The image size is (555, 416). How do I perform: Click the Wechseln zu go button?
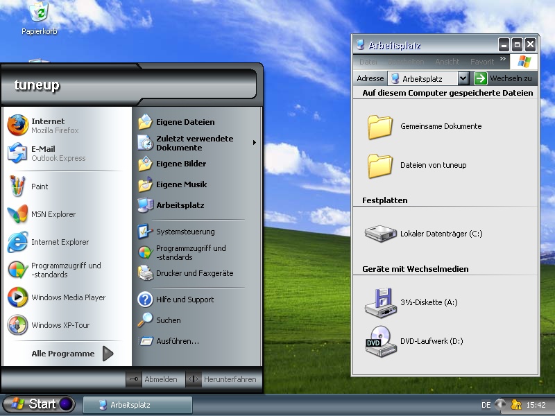tap(503, 78)
